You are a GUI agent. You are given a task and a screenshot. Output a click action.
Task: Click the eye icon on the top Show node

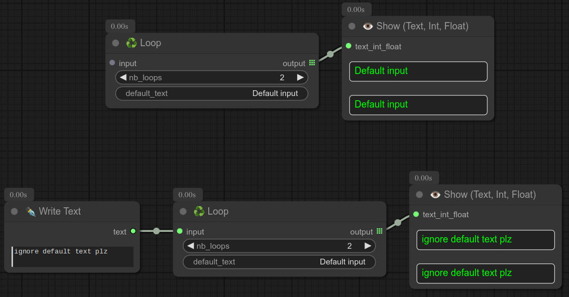click(x=368, y=26)
